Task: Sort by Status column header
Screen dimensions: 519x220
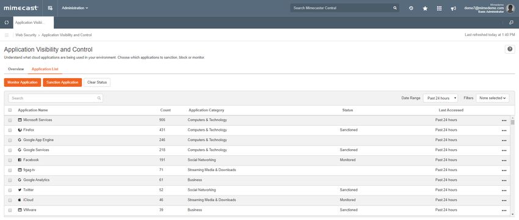Action: [x=347, y=110]
